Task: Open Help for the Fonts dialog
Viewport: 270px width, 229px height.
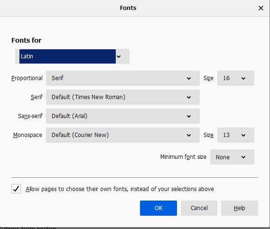Action: pyautogui.click(x=240, y=208)
